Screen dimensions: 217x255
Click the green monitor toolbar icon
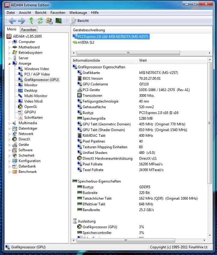pyautogui.click(x=59, y=21)
